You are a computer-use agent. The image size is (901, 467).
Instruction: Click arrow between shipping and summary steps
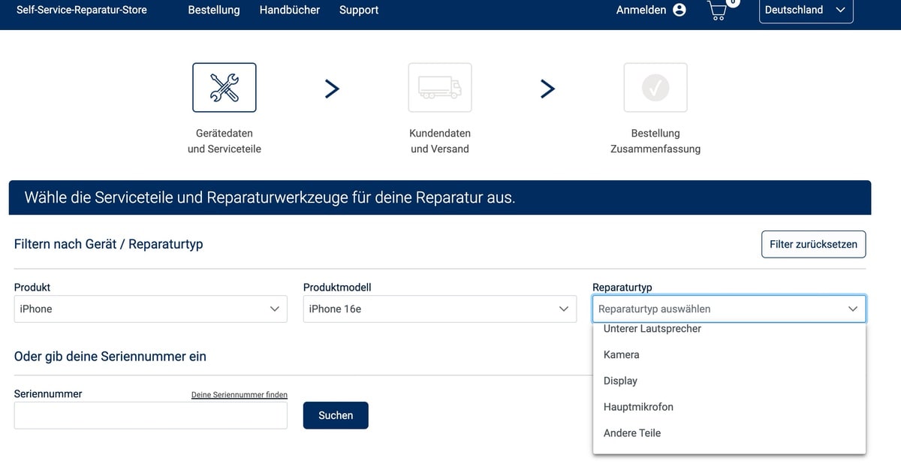547,89
